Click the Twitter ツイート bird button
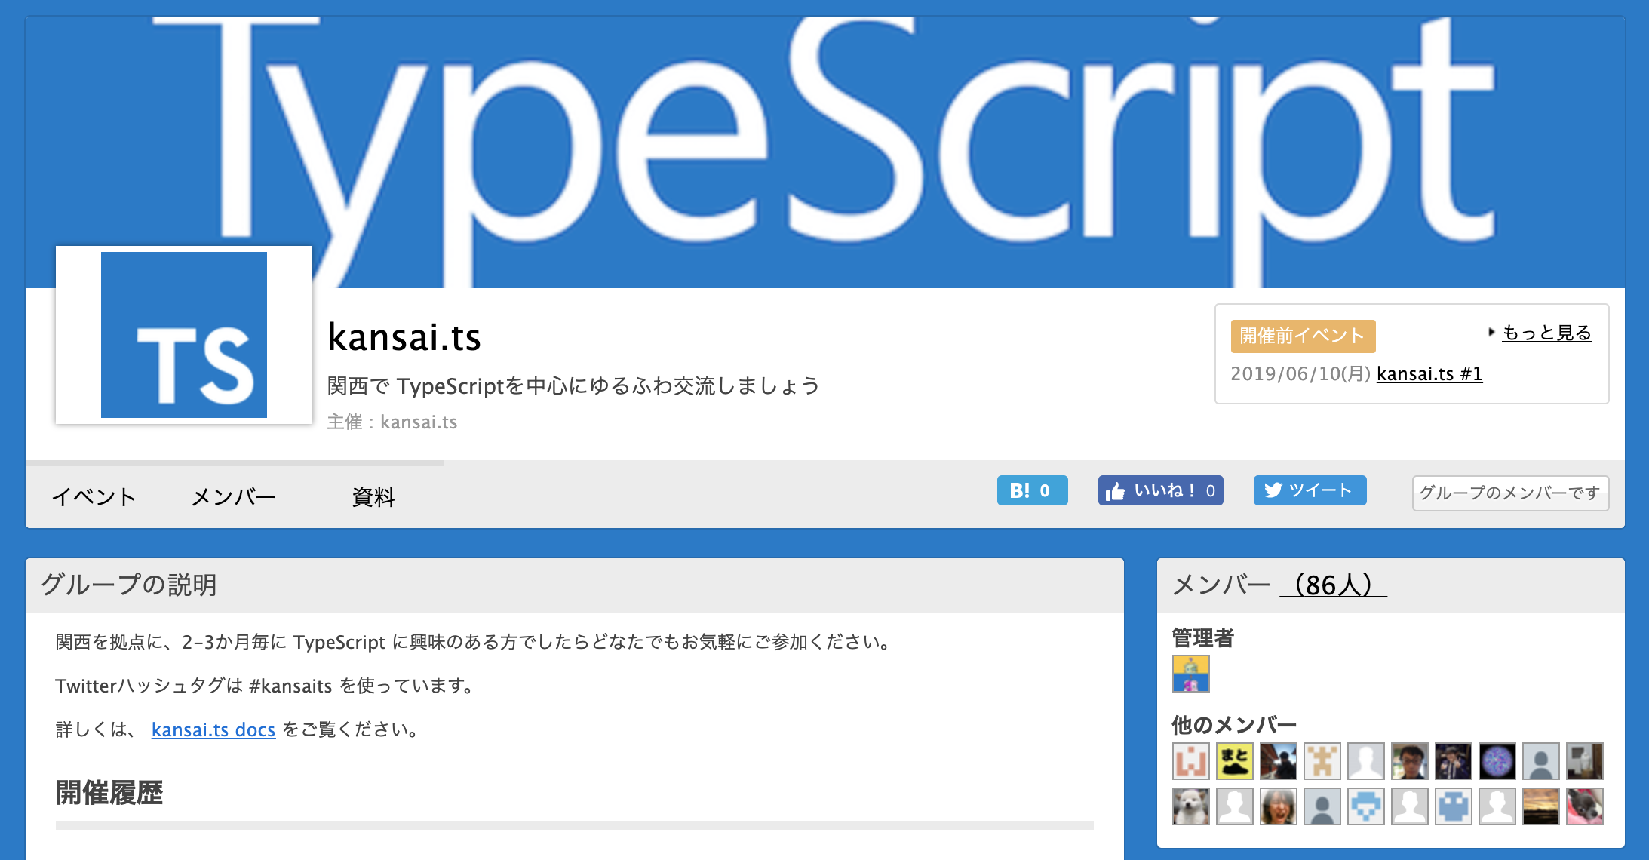The image size is (1649, 860). tap(1309, 490)
